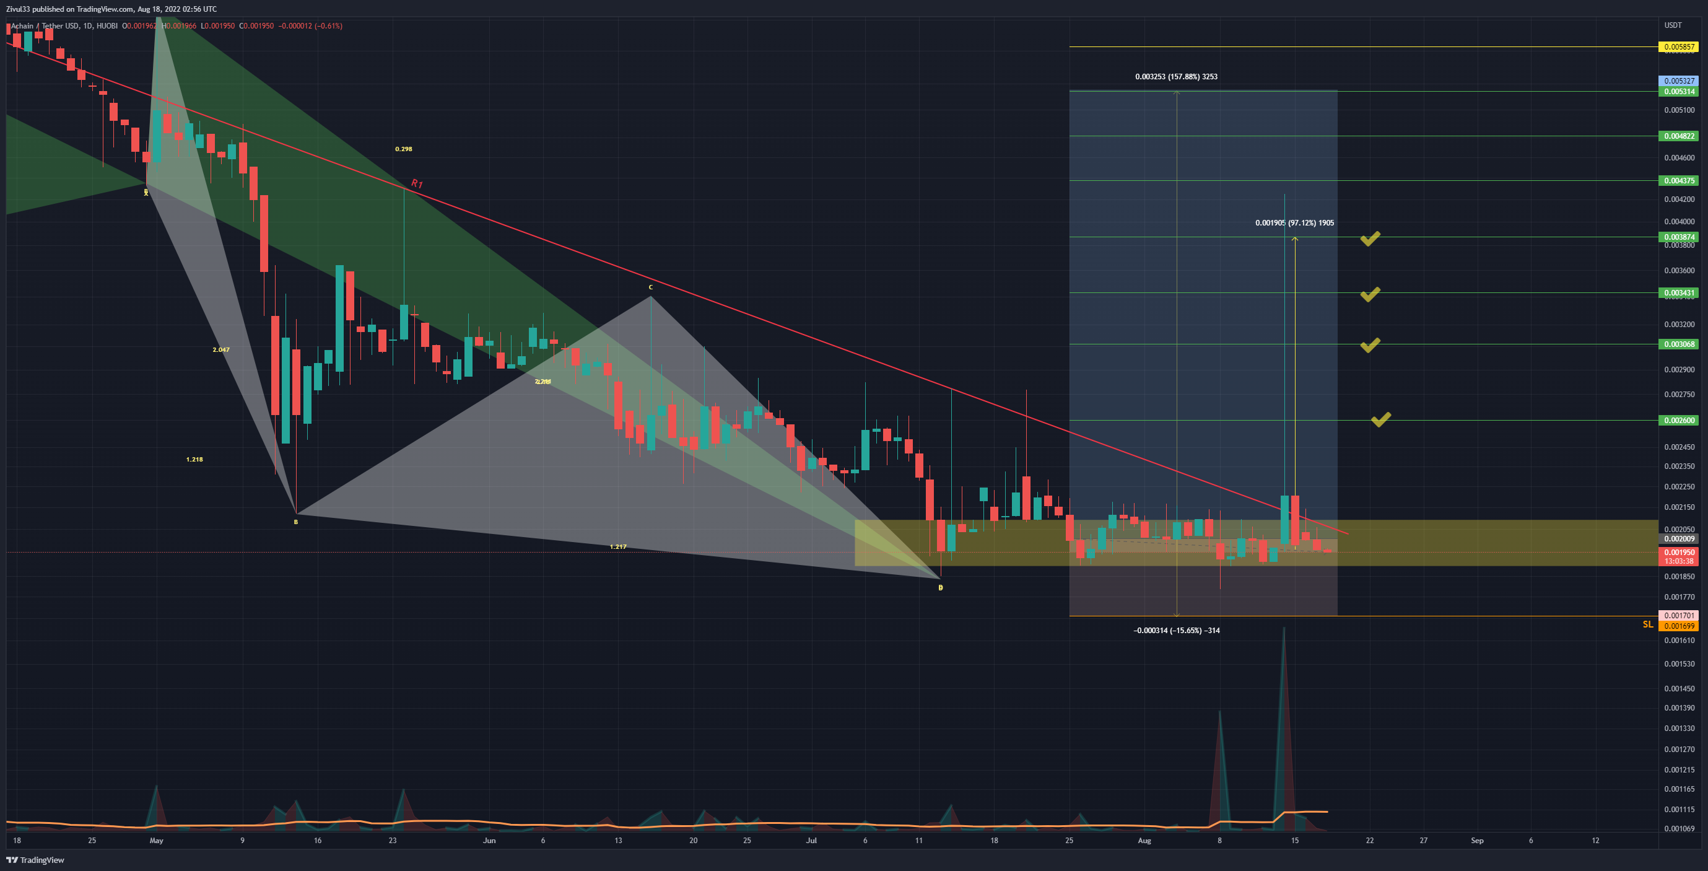This screenshot has width=1708, height=871.
Task: Click the '22' date on time axis
Action: [1369, 841]
